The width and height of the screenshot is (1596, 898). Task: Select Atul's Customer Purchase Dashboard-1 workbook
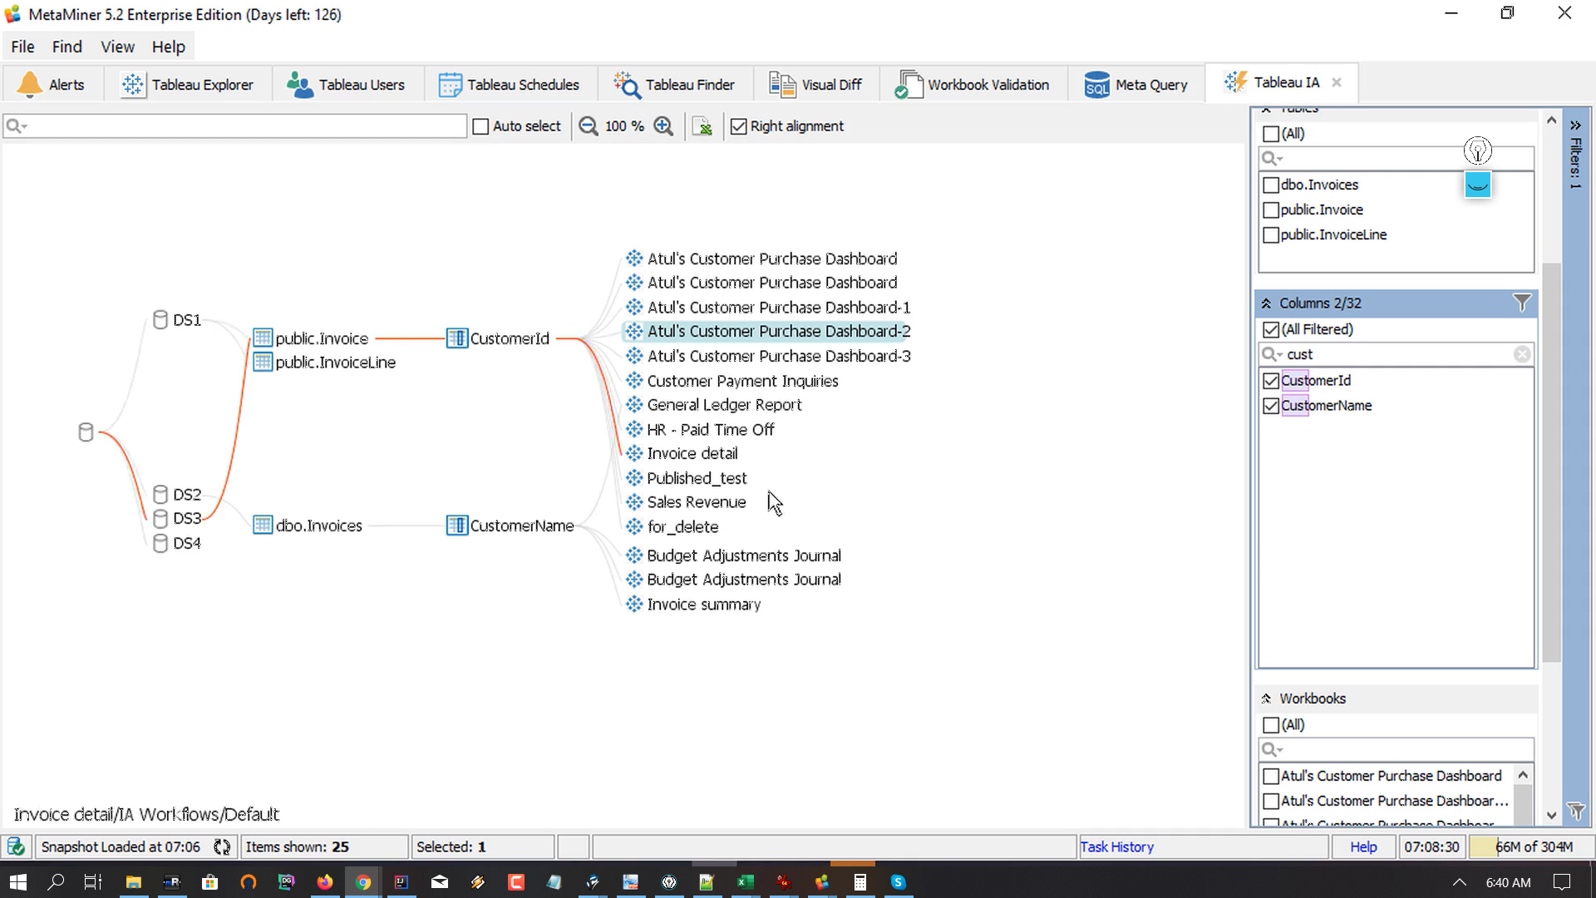(x=769, y=308)
